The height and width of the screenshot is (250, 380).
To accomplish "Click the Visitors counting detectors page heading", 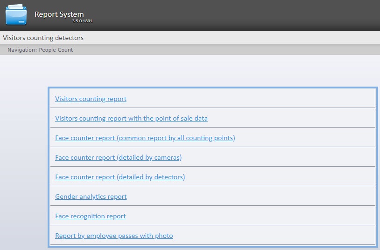I will pos(43,38).
